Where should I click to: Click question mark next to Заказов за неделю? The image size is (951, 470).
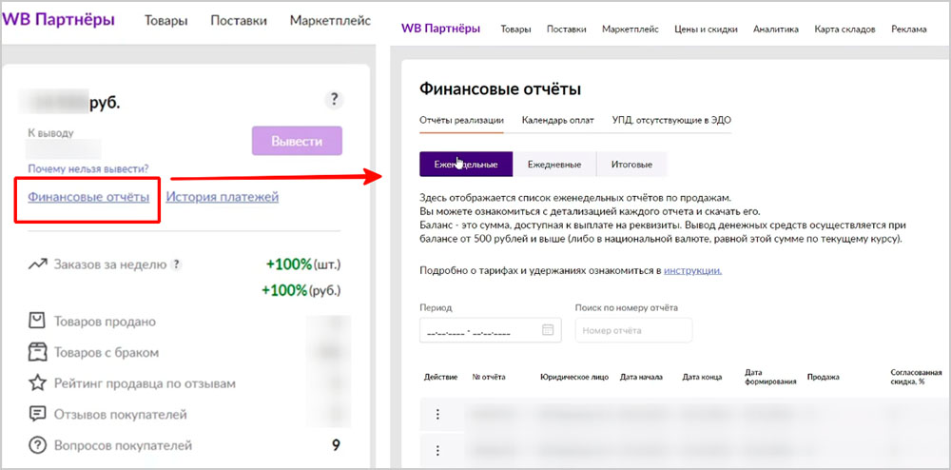pos(177,264)
